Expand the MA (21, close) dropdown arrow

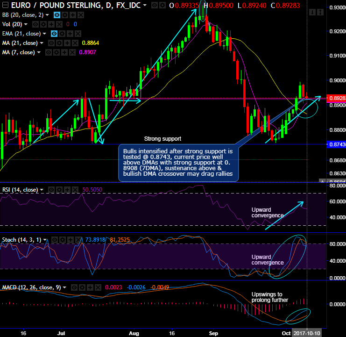(42, 43)
